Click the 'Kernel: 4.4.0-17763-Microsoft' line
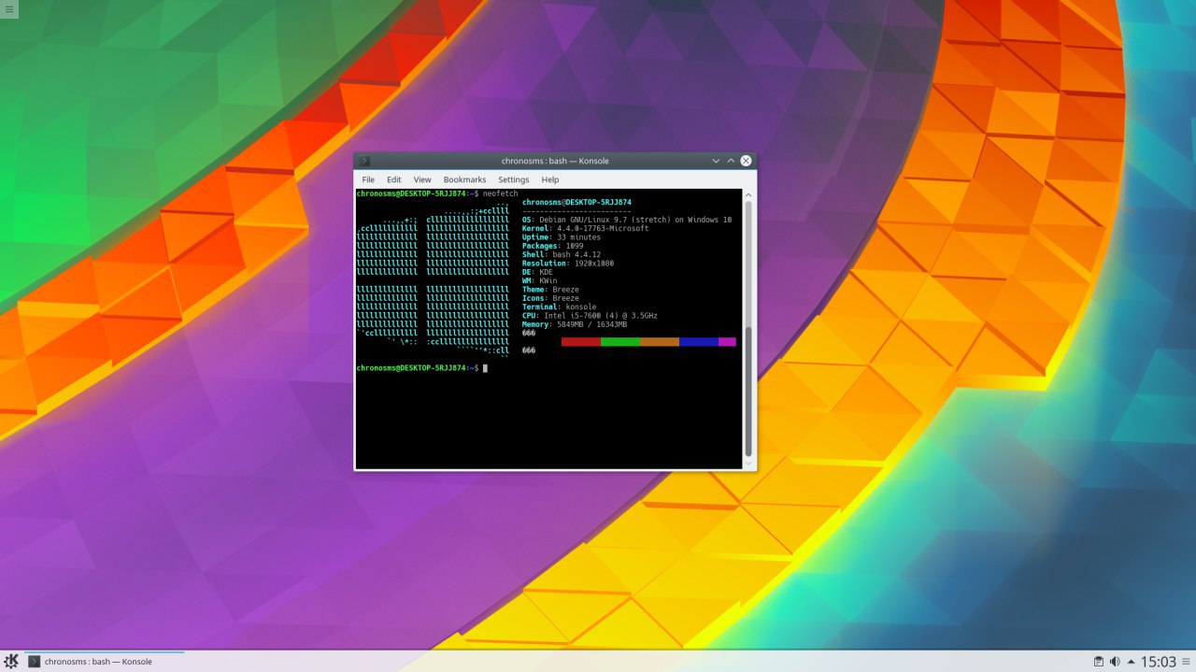 585,228
